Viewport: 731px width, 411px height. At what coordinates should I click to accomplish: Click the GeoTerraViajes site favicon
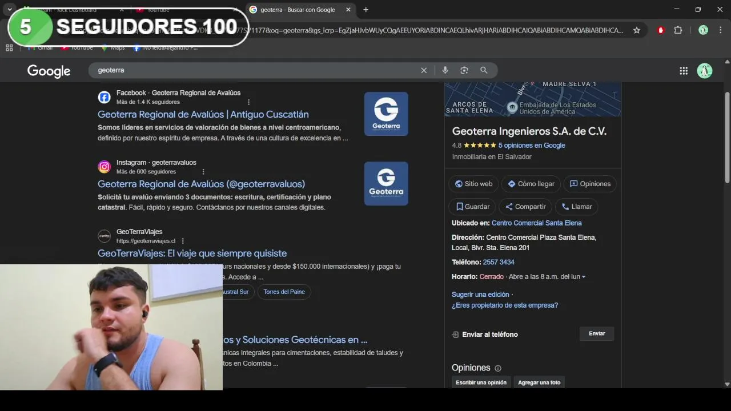pos(104,236)
